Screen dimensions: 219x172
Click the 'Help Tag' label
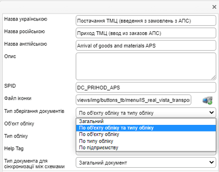(x=14, y=149)
